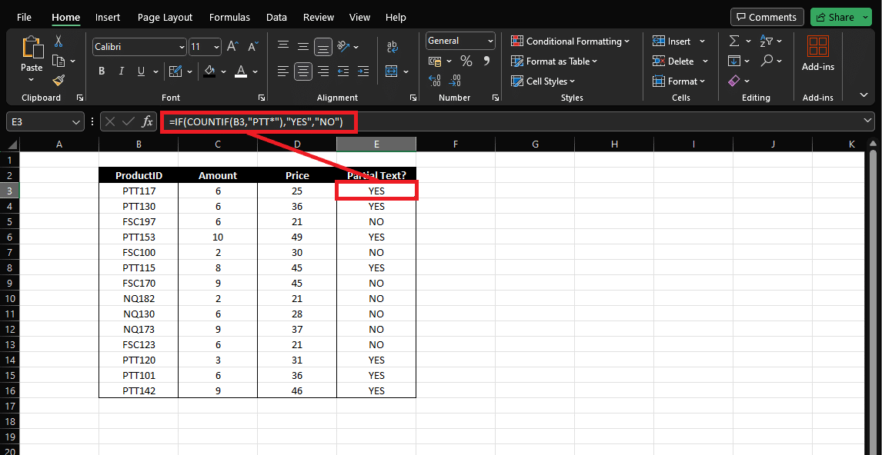Switch to the Formulas ribbon tab
Viewport: 882px width, 455px height.
229,17
